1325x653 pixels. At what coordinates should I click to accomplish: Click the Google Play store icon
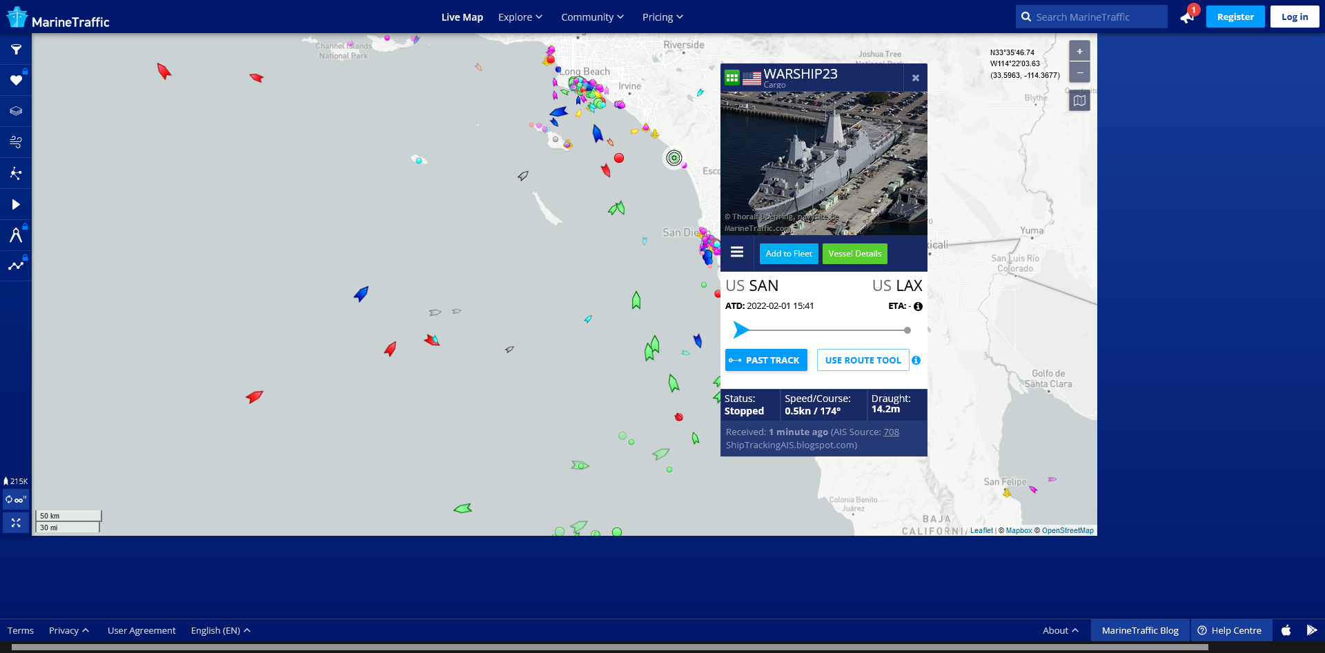1312,630
